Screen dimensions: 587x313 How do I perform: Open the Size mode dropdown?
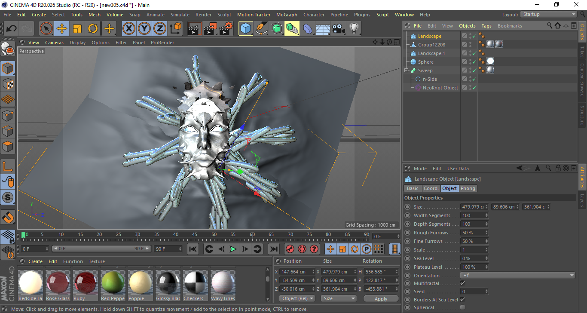(339, 298)
